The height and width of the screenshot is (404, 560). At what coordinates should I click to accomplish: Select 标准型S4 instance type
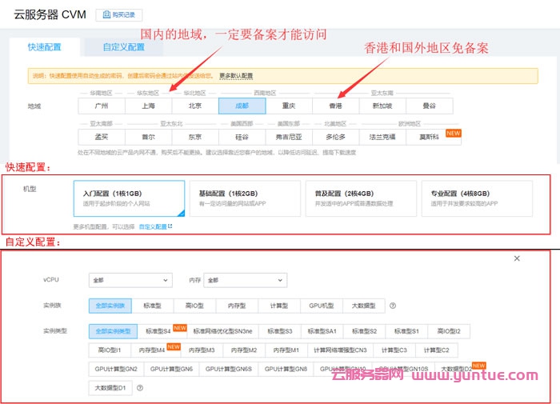click(x=162, y=331)
